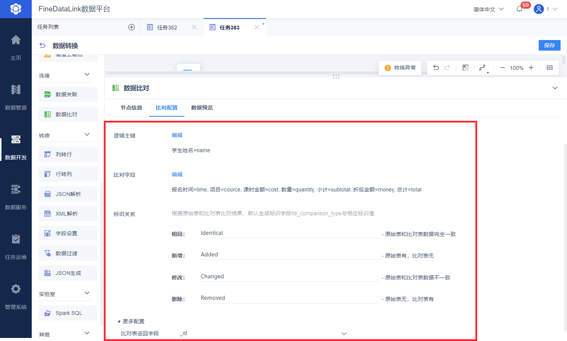Image resolution: width=567 pixels, height=341 pixels.
Task: Select the JSON生成 operator
Action: 68,273
